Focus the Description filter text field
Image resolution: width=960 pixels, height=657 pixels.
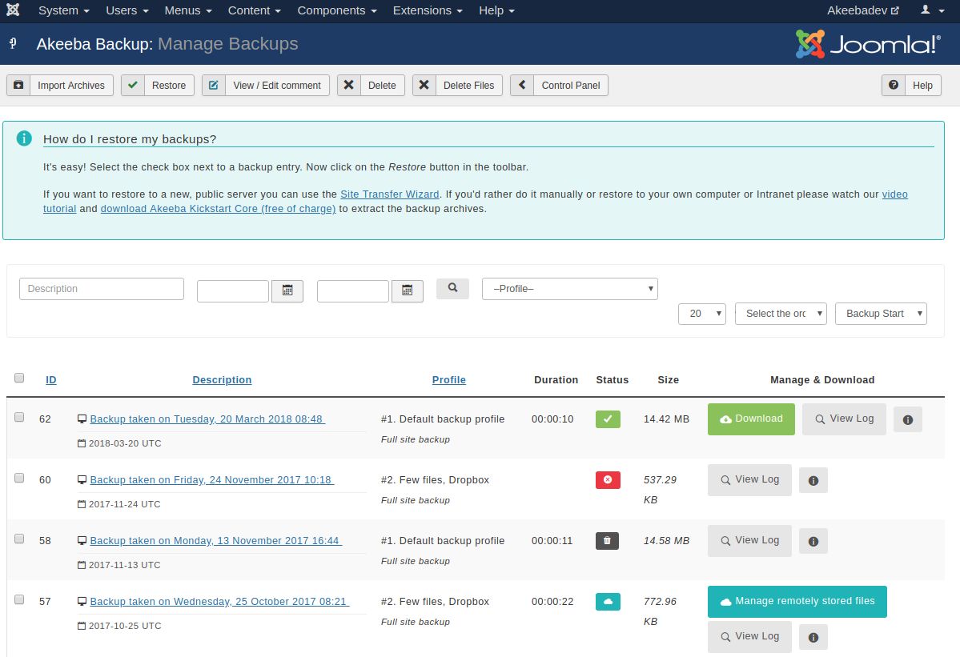point(102,289)
